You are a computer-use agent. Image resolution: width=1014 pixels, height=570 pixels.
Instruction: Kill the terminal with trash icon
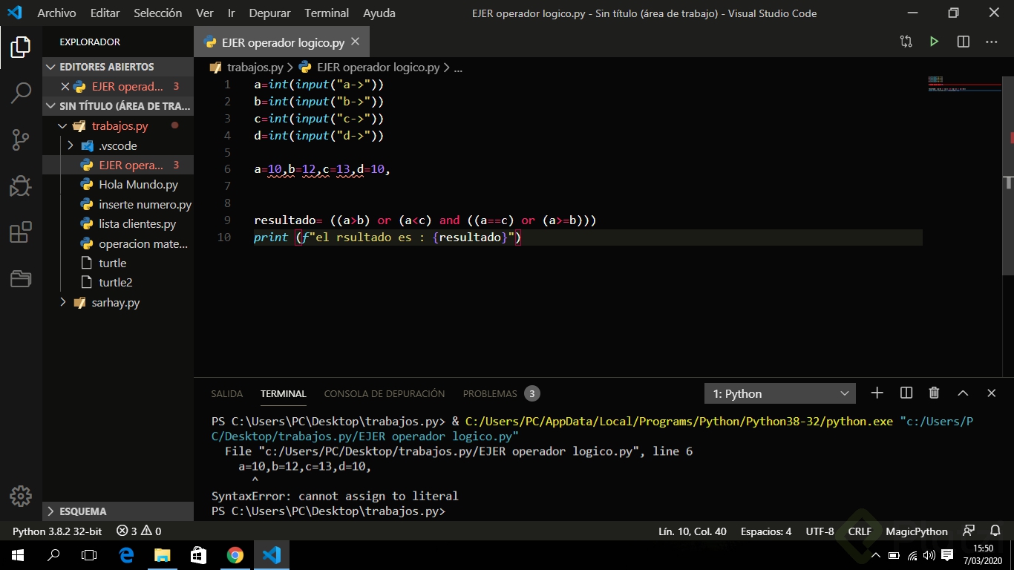pos(934,393)
